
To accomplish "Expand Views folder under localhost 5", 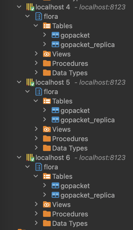I will [x=36, y=129].
